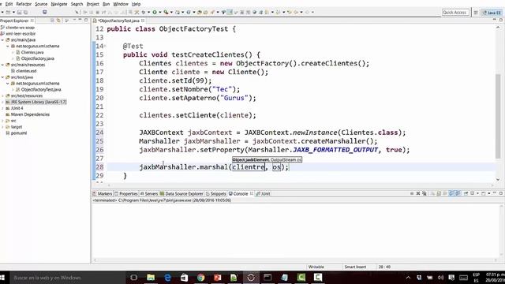Switch to the Data Source Explorer tab
The image size is (505, 284).
coord(181,194)
